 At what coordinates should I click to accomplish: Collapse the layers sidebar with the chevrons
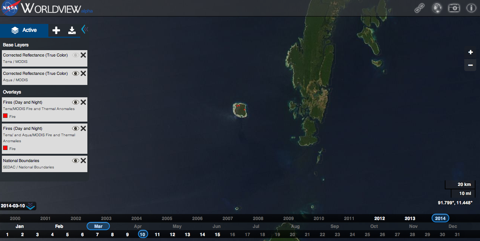click(85, 29)
